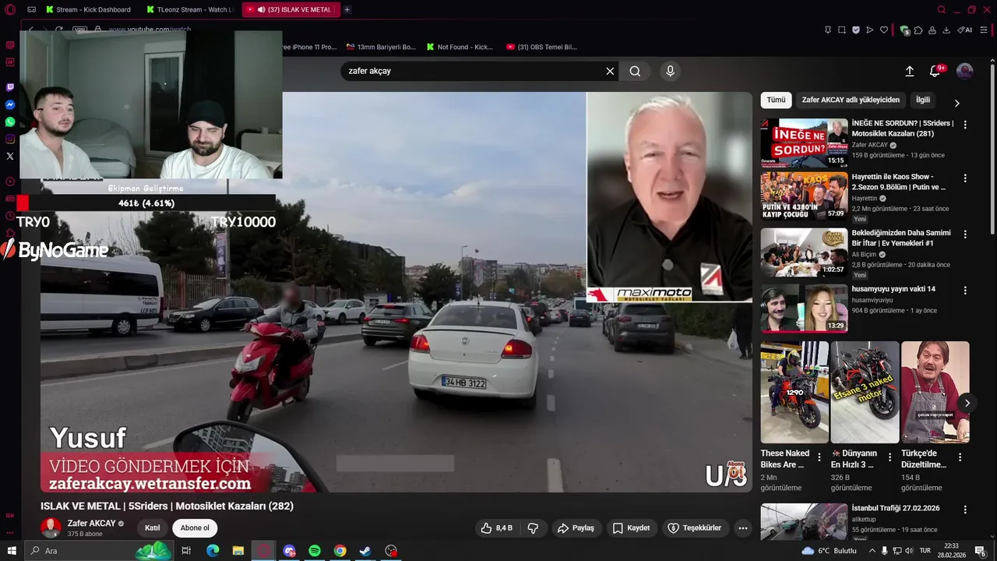Switch to TLeonz Stream tab
The width and height of the screenshot is (997, 561).
point(192,9)
